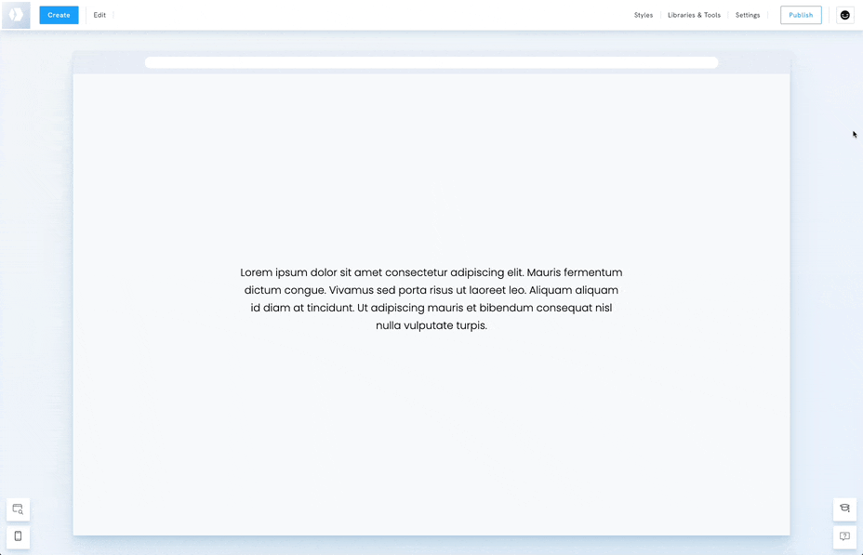Screen dimensions: 863x555
Task: Click empty page area above the paragraph
Action: (x=431, y=167)
